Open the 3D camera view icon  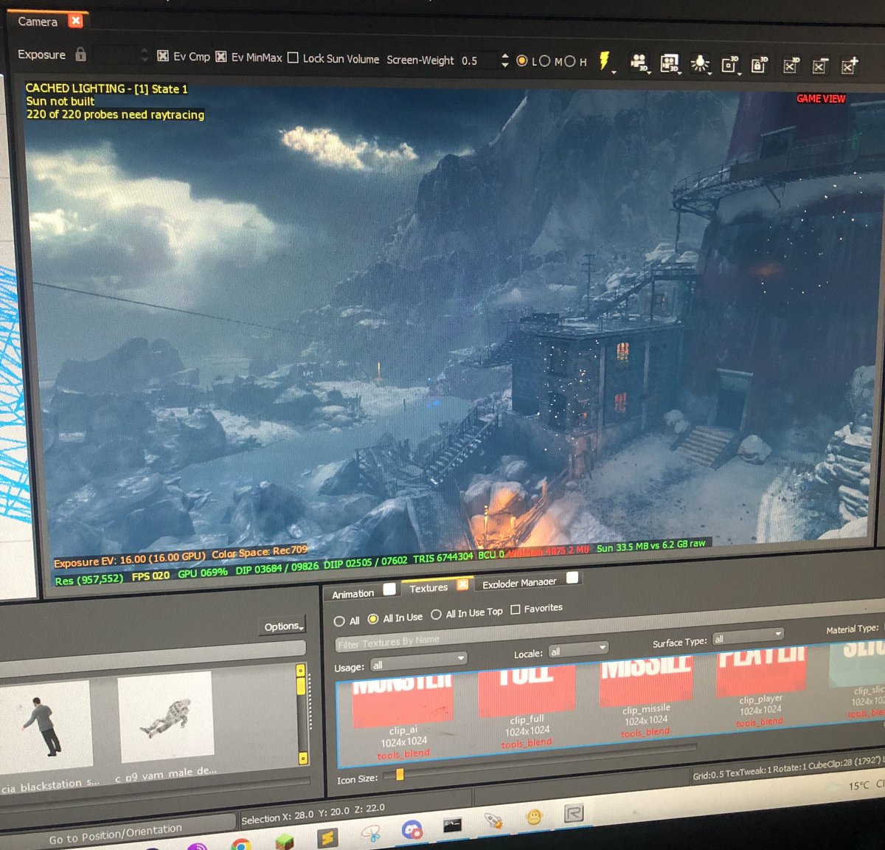tap(639, 63)
